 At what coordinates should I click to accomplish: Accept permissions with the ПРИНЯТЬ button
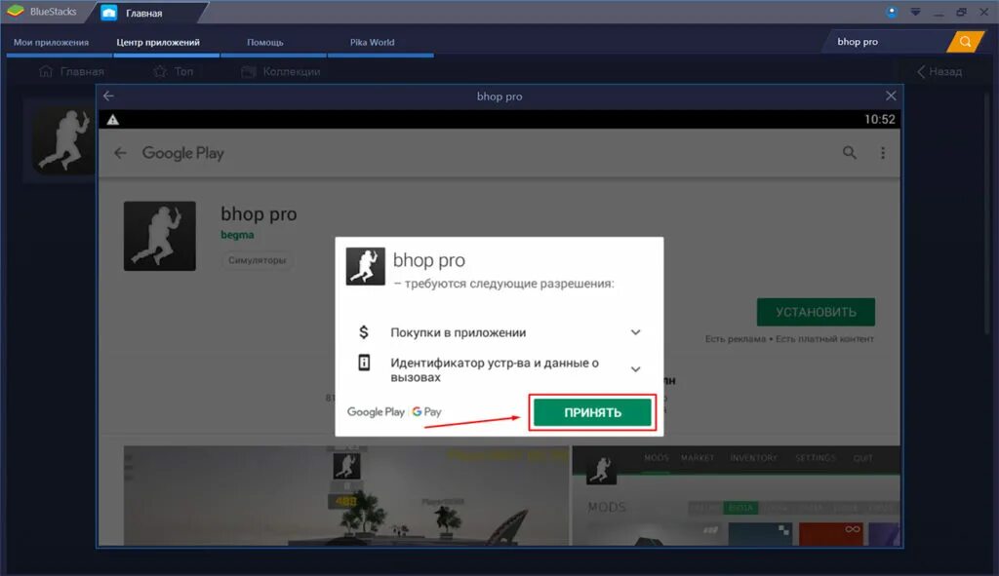click(x=592, y=412)
